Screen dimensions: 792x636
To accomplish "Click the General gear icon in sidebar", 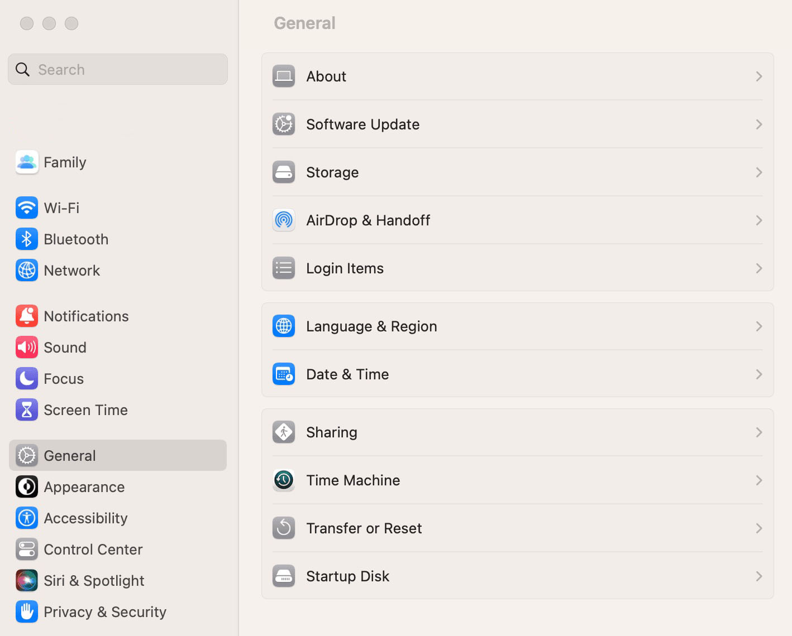I will click(27, 456).
